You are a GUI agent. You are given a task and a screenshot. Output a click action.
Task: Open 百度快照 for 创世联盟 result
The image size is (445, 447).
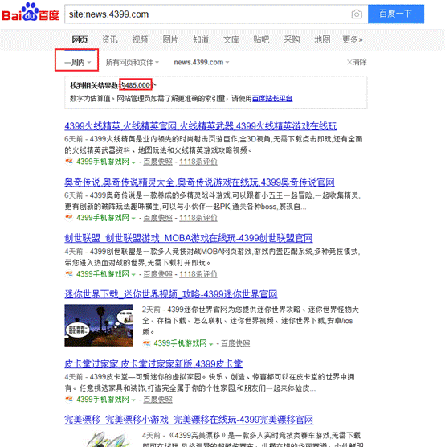tap(157, 274)
